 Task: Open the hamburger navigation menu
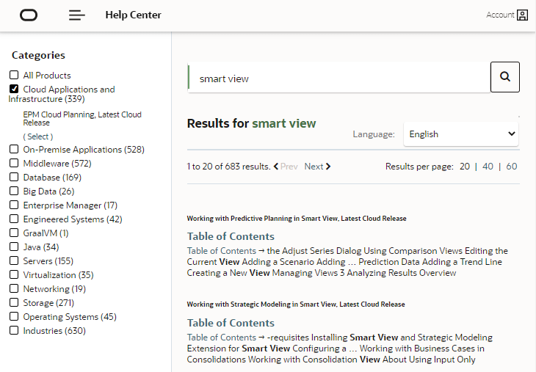point(77,15)
